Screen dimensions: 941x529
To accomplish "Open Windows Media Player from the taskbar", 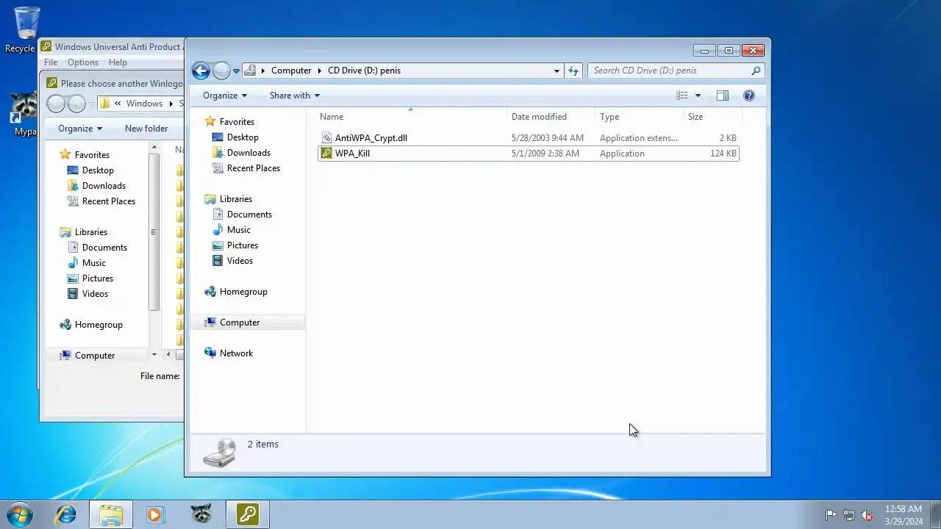I will [155, 514].
